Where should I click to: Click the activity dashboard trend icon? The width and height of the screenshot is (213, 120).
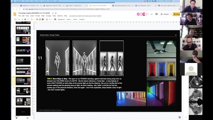click(151, 14)
